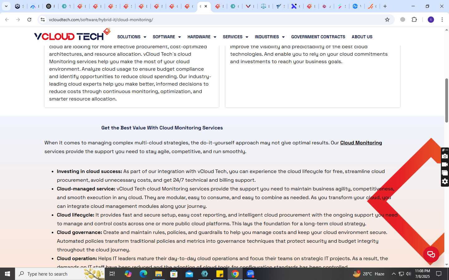Click the scrollbar down arrow

447,265
